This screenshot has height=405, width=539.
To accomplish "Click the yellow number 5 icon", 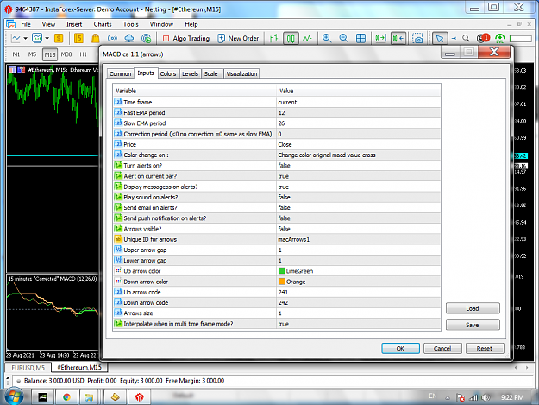I will (x=78, y=38).
